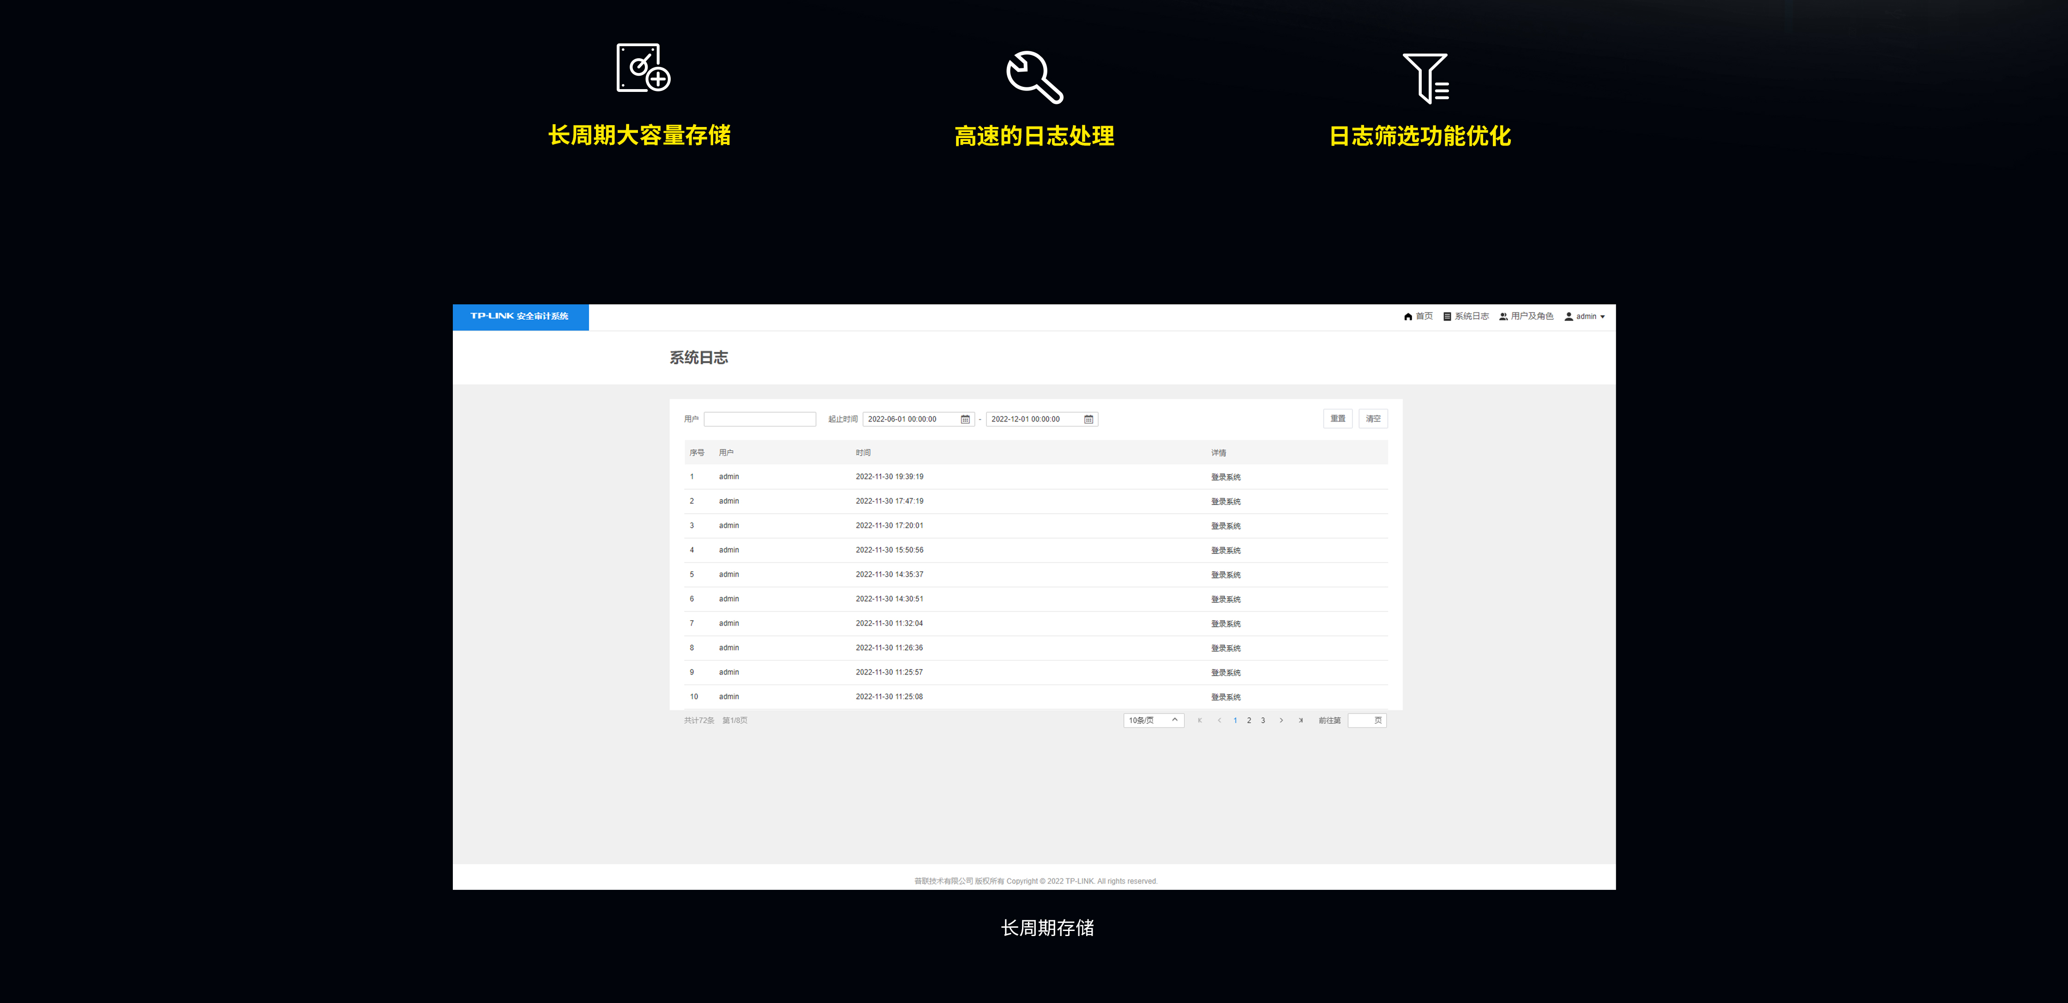Click the start date calendar icon

pyautogui.click(x=965, y=419)
